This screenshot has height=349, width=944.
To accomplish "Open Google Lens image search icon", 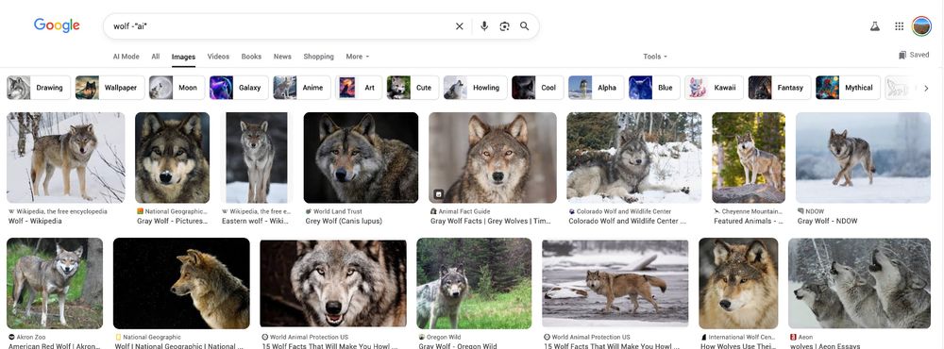I will click(x=504, y=25).
